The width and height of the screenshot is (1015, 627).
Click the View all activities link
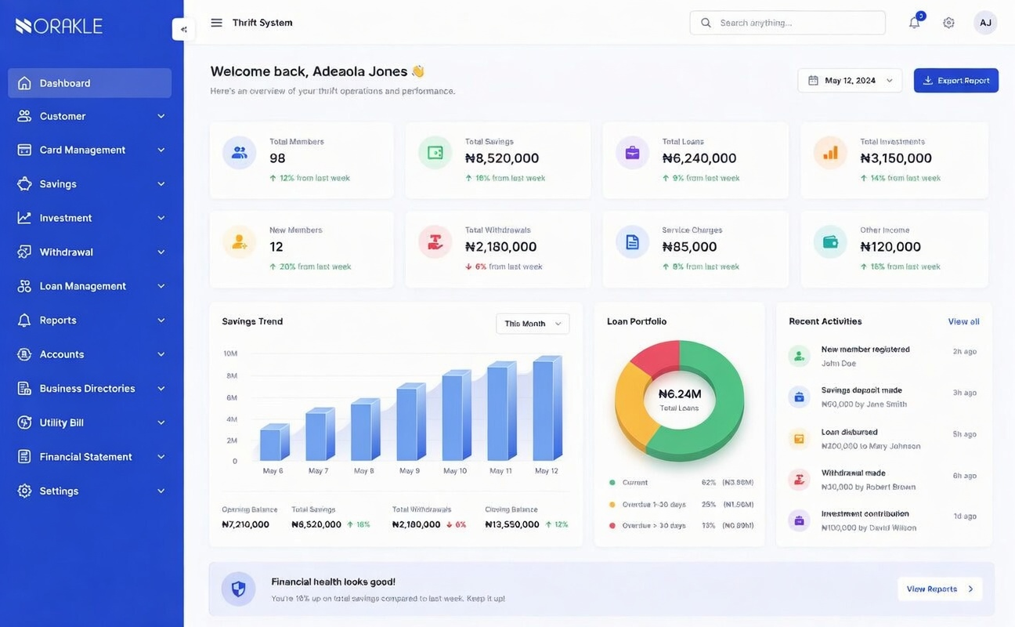(963, 321)
